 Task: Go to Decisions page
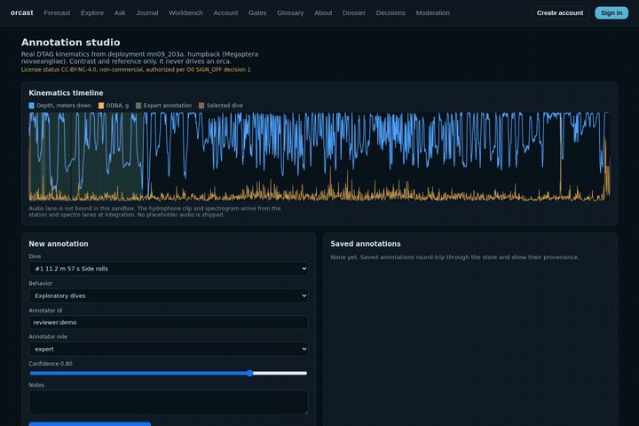(390, 13)
